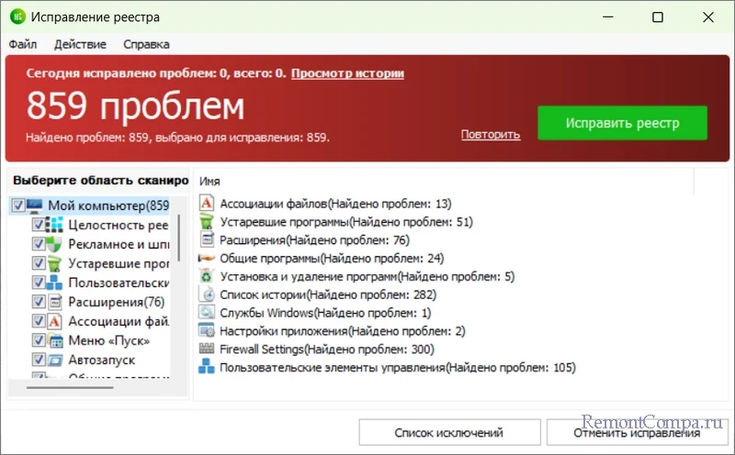Image resolution: width=735 pixels, height=455 pixels.
Task: Click the Obsolete programs trash icon in results
Action: [207, 221]
